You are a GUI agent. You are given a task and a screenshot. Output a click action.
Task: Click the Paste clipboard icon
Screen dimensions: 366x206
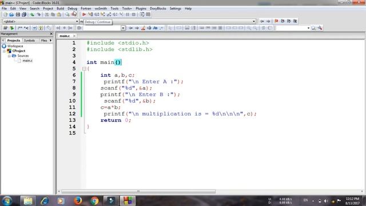(59, 14)
